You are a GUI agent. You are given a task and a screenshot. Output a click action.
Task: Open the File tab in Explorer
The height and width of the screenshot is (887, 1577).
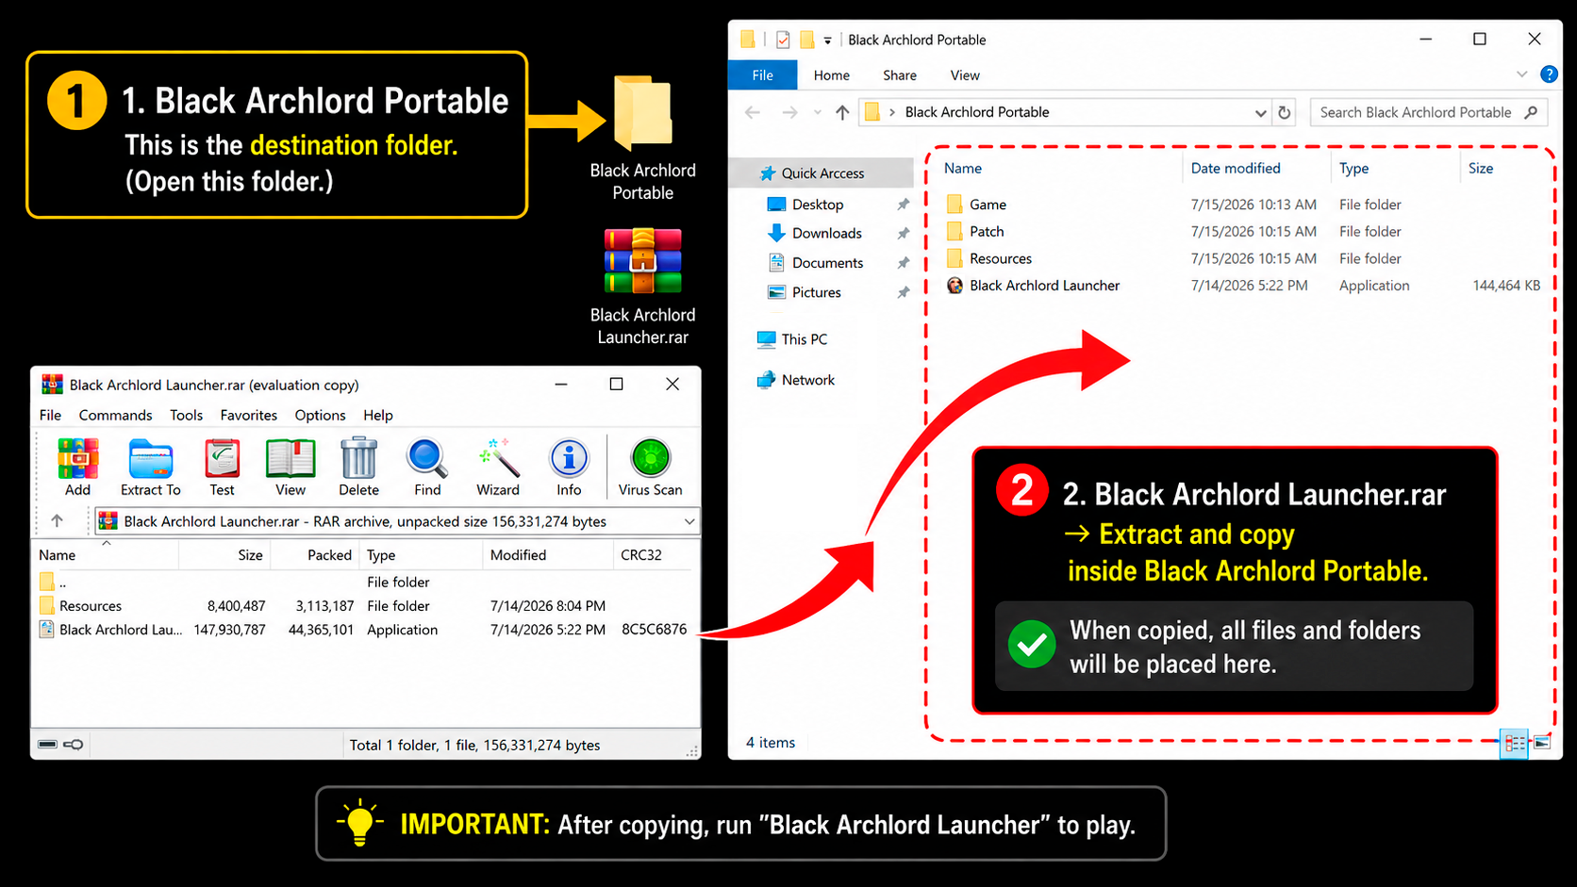pyautogui.click(x=762, y=74)
